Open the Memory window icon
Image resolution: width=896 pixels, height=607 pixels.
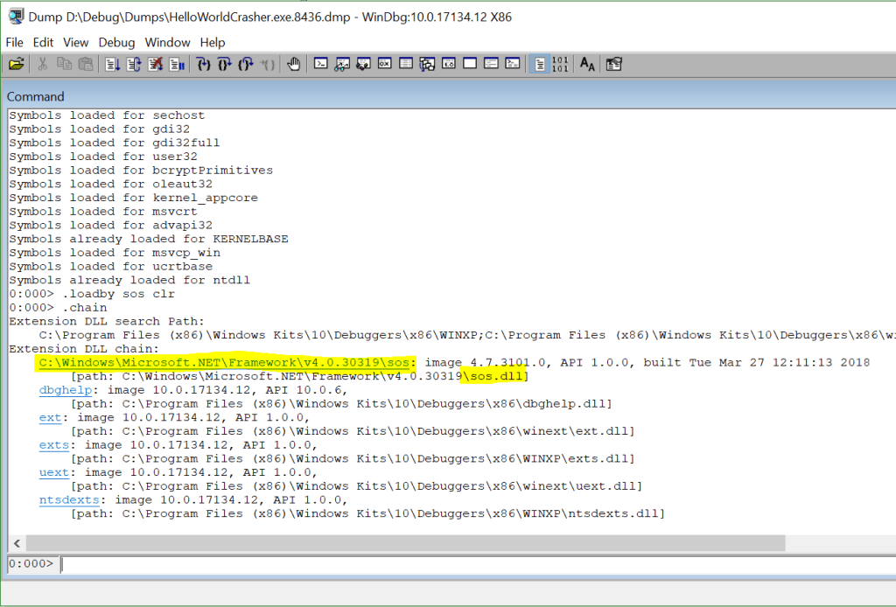(404, 63)
